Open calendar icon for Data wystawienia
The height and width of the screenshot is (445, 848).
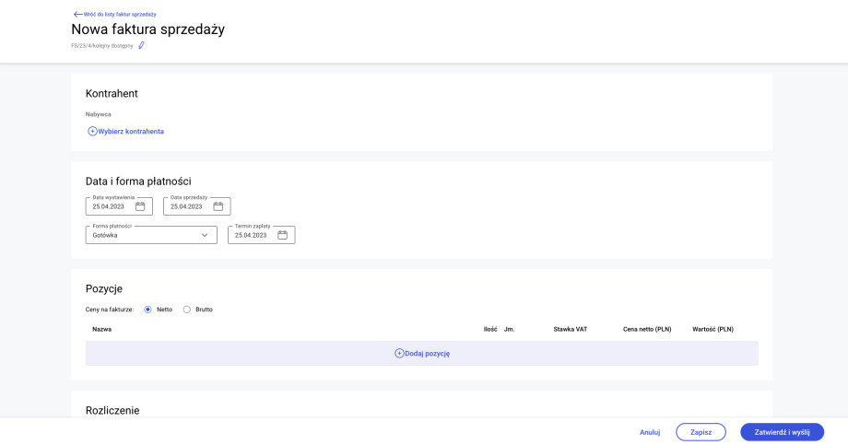(x=140, y=206)
